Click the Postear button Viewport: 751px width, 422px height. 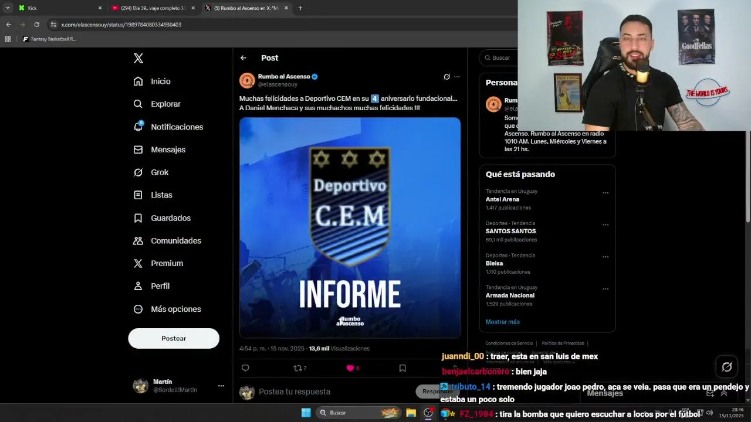[174, 338]
